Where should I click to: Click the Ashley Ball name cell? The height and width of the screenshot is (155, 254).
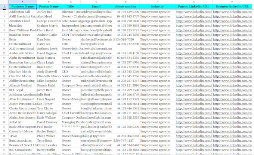(49, 12)
